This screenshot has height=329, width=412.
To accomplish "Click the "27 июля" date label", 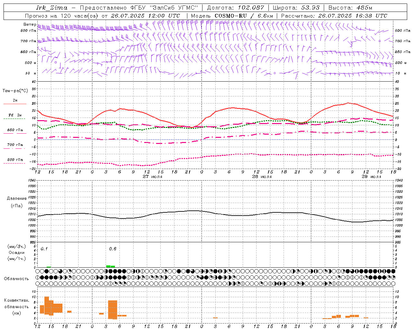I will click(153, 177).
